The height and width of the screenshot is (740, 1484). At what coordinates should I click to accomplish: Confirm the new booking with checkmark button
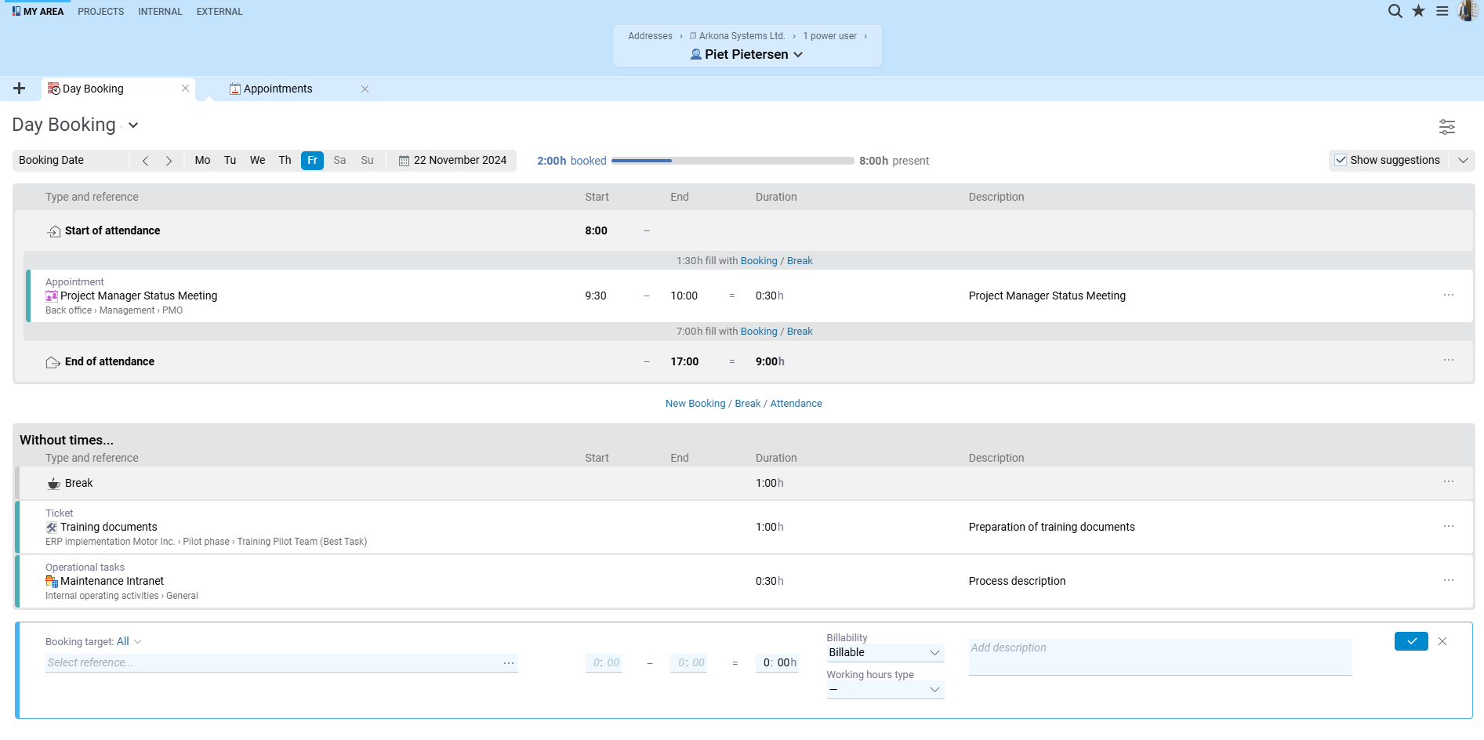[1411, 641]
